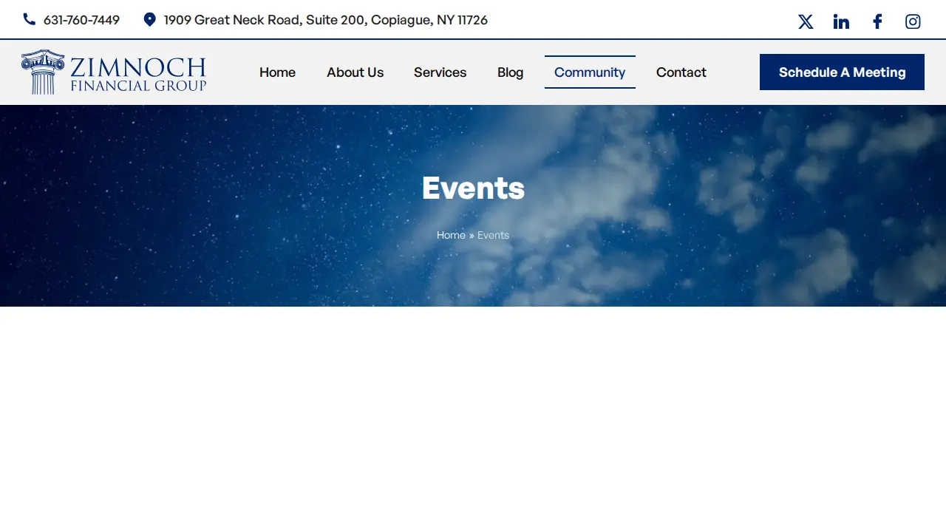Call the number 631-760-7449
Screen dimensions: 946x532
tap(81, 20)
